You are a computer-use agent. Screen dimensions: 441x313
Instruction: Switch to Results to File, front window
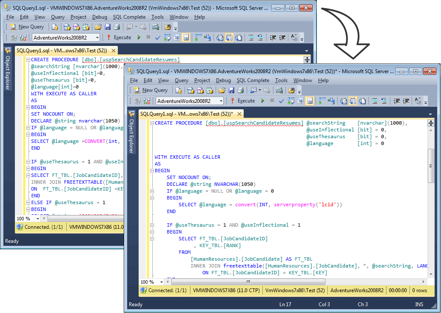(x=362, y=101)
